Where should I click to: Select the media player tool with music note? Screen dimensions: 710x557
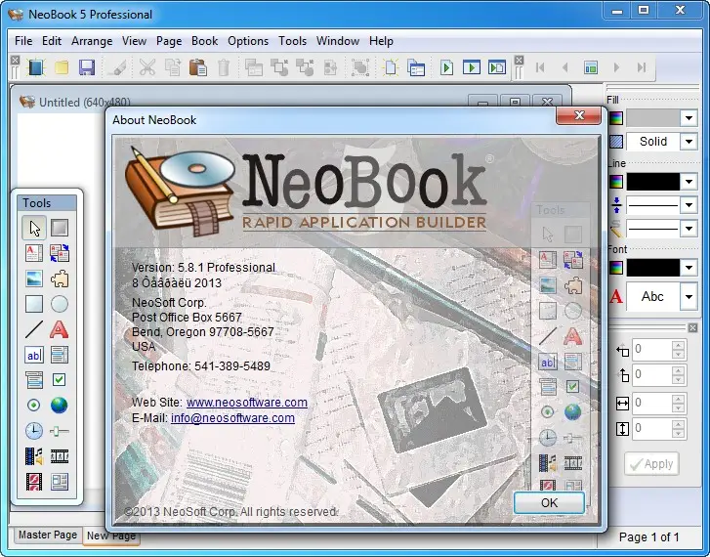point(34,456)
